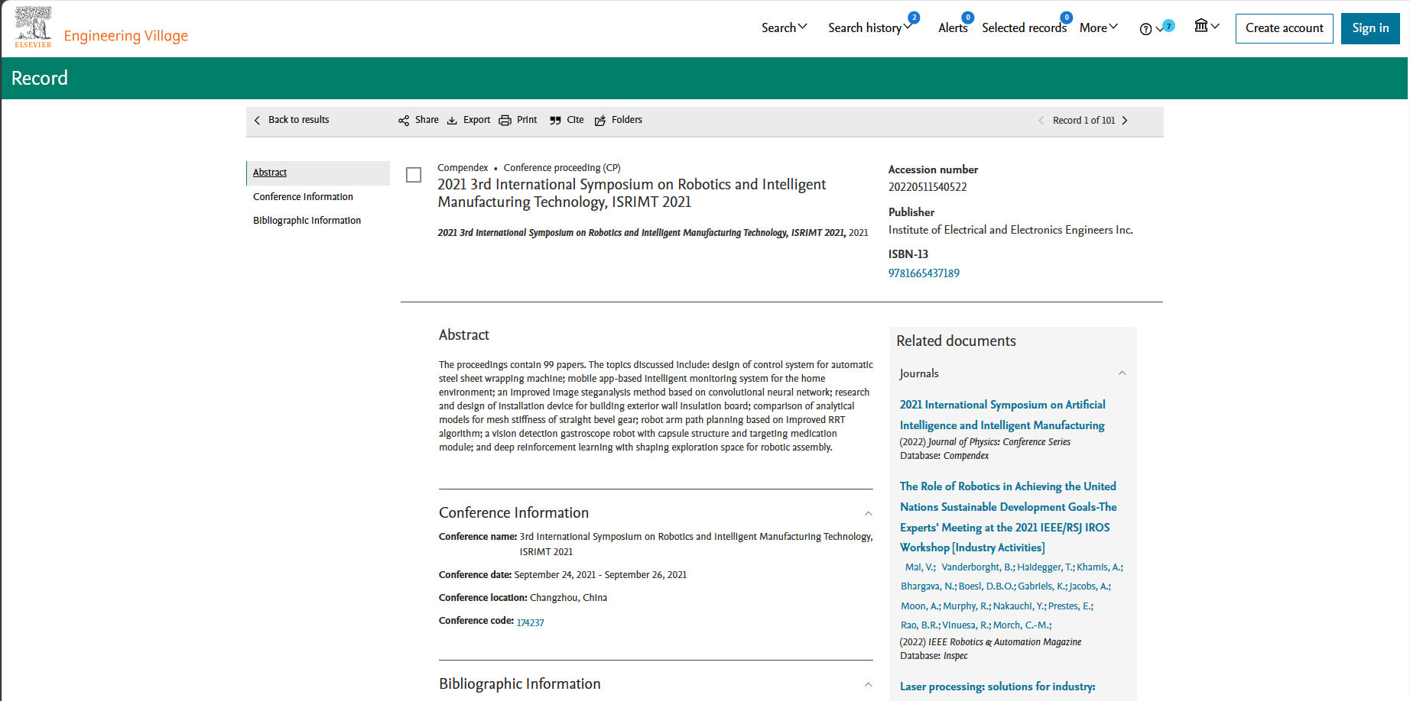Screen dimensions: 1410x701
Task: Open Laser processing solutions for industry link
Action: coord(997,686)
